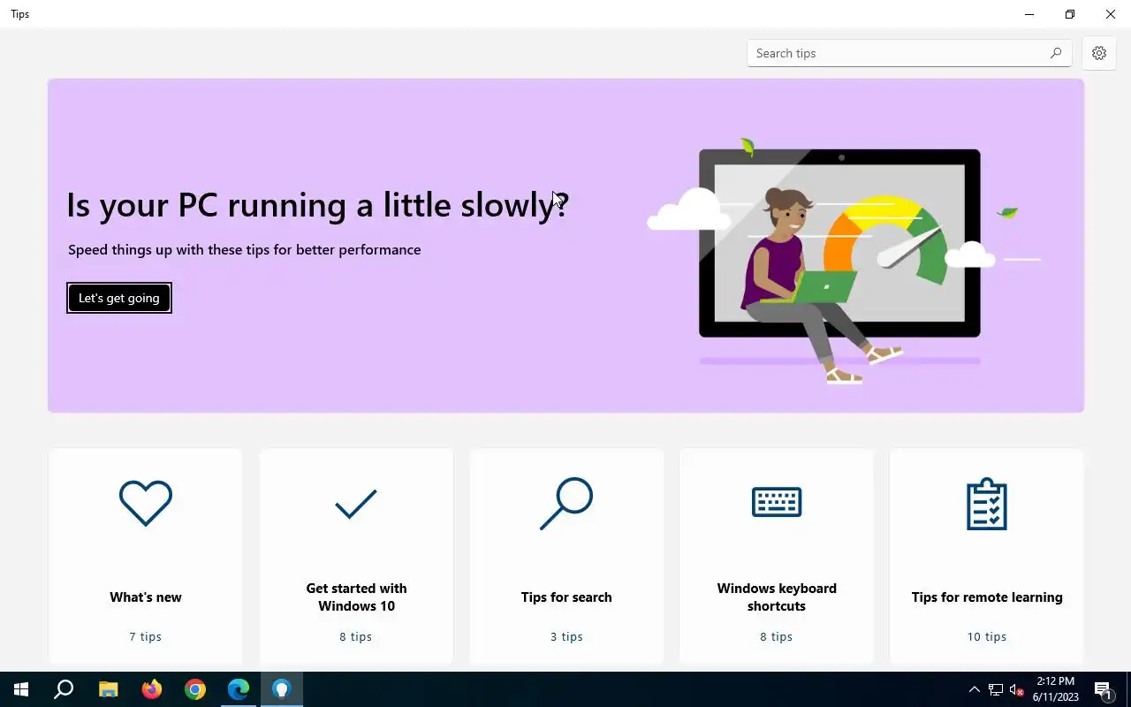Screen dimensions: 1131x707
Task: Select Windows keyboard shortcuts title text
Action: (777, 597)
